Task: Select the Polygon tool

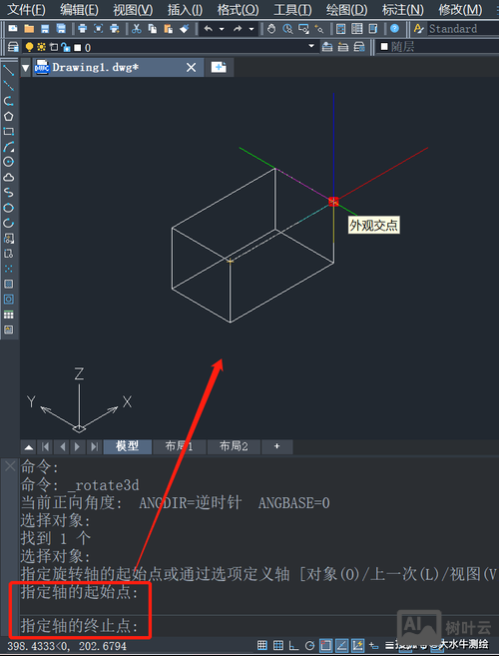Action: pos(8,116)
